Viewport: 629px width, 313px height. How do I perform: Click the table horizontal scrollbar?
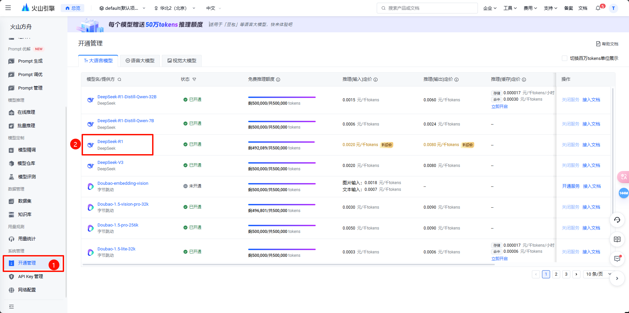(288, 265)
